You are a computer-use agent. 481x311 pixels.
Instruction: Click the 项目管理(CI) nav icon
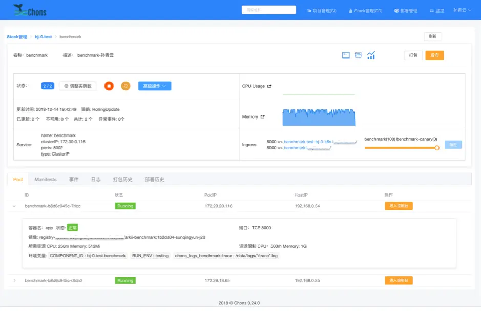point(309,11)
